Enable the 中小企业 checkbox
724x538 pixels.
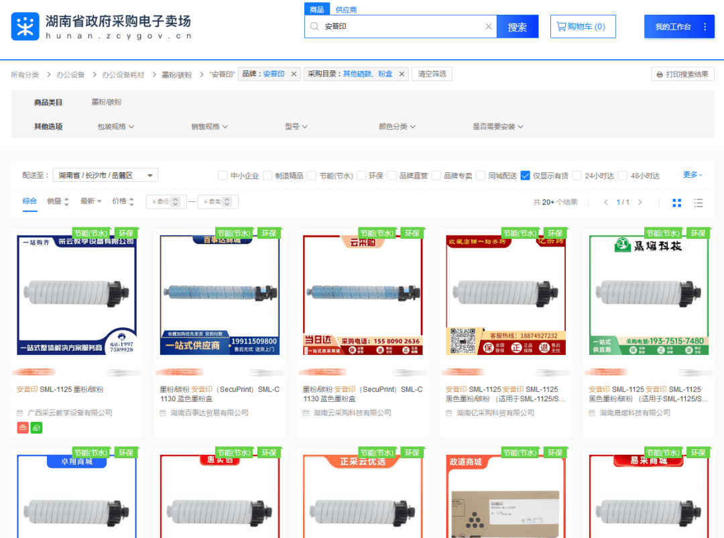tap(223, 176)
